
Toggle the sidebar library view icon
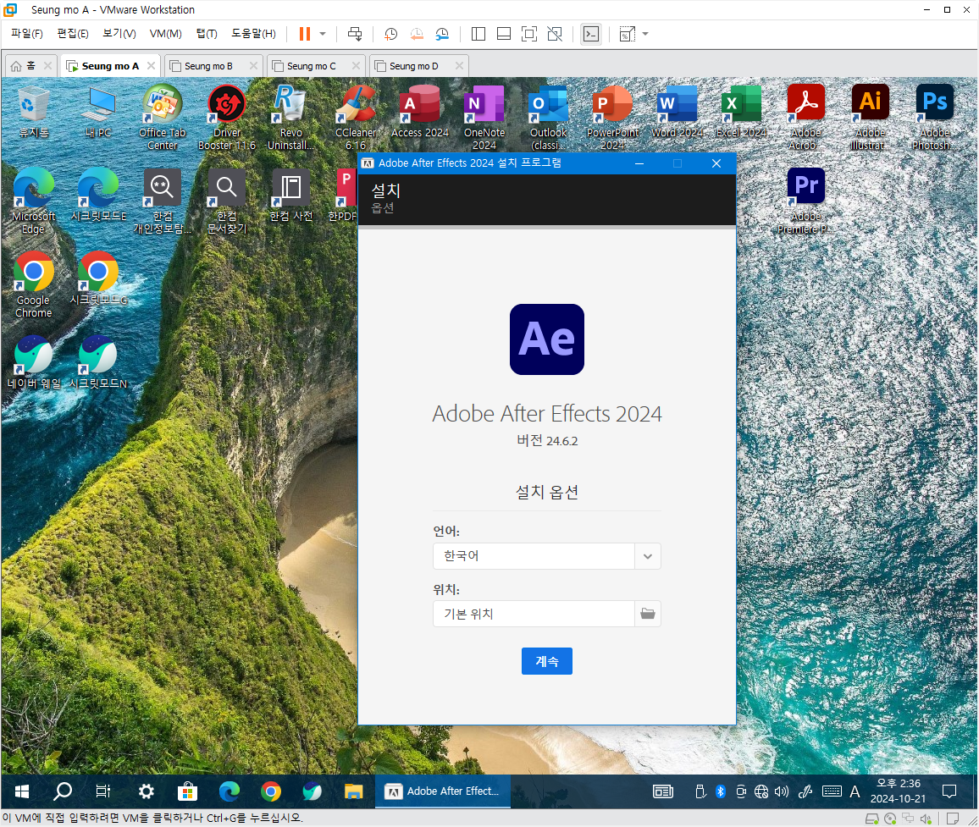(478, 34)
